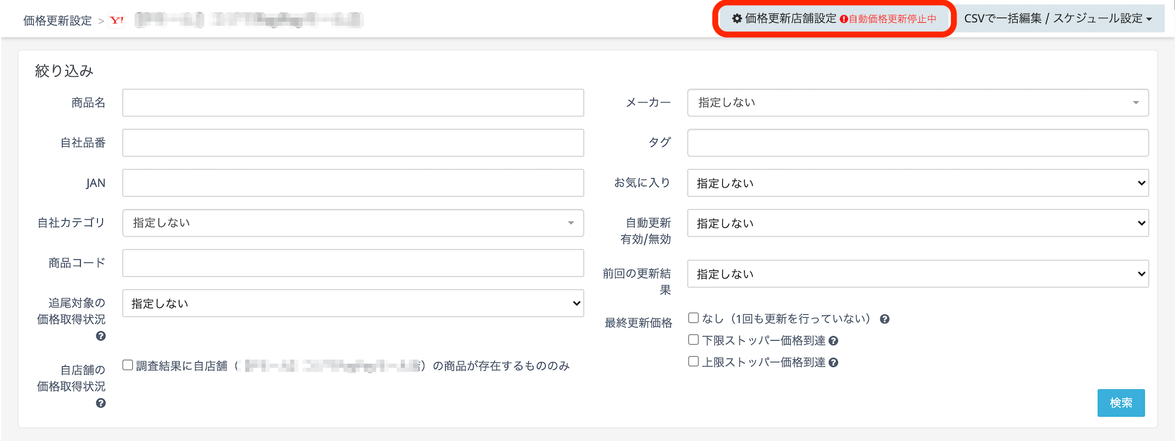Viewport: 1175px width, 441px height.
Task: Click the red warning icon beside 自動価格更新停止中
Action: tap(843, 19)
